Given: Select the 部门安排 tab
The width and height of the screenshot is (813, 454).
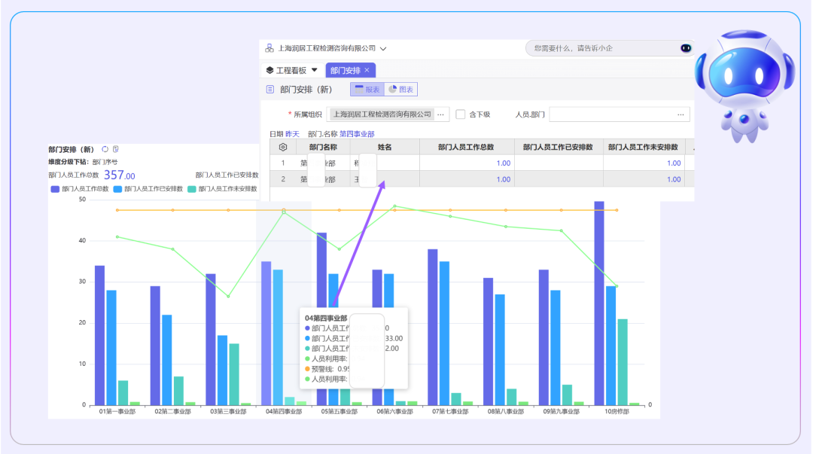Looking at the screenshot, I should (345, 70).
